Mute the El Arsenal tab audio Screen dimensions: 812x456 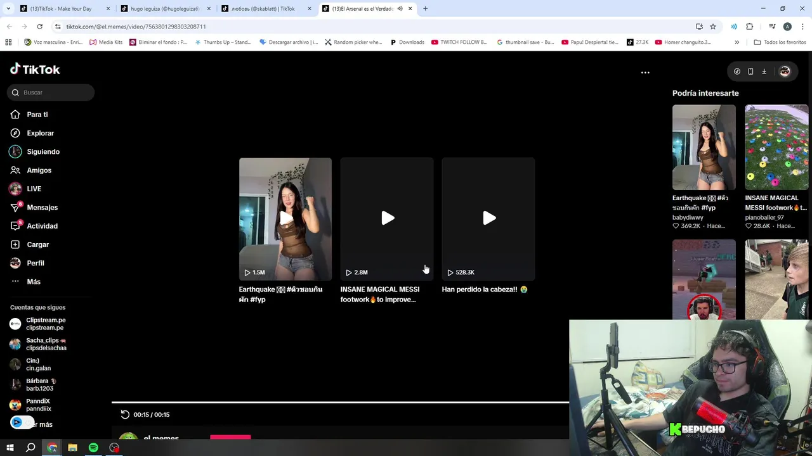[400, 9]
